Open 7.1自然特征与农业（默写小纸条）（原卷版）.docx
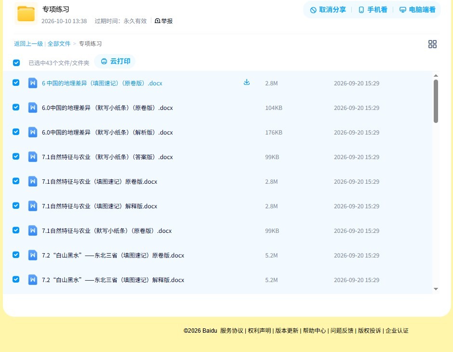The height and width of the screenshot is (352, 453). 107,230
